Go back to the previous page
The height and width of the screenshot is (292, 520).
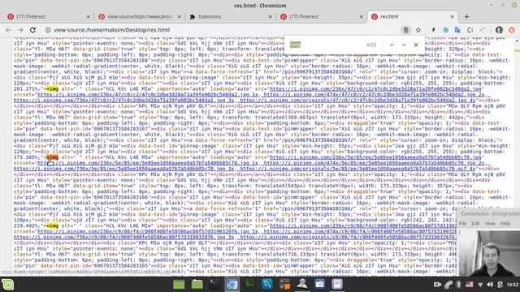pos(8,30)
